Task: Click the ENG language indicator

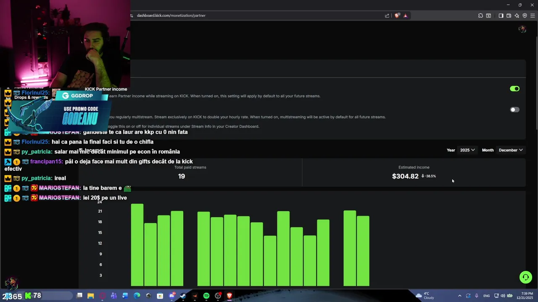Action: (486, 296)
